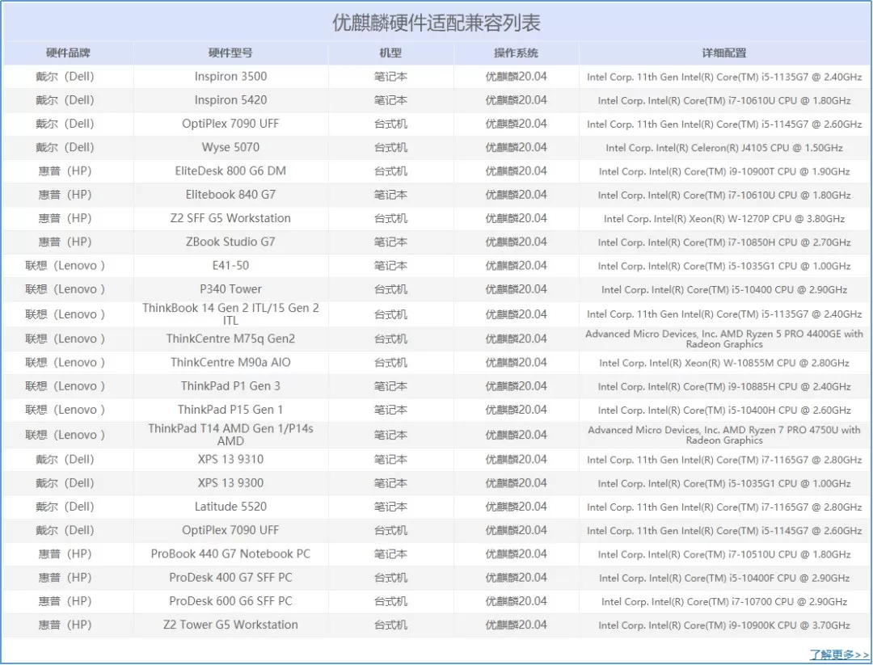The height and width of the screenshot is (665, 873).
Task: Click the XPS 13 9310 cell
Action: click(x=230, y=460)
